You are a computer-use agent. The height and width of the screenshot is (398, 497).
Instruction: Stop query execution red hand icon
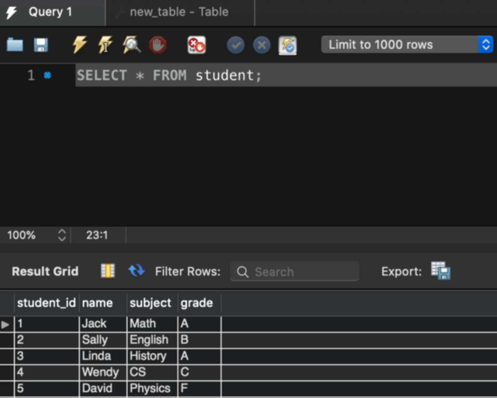158,45
